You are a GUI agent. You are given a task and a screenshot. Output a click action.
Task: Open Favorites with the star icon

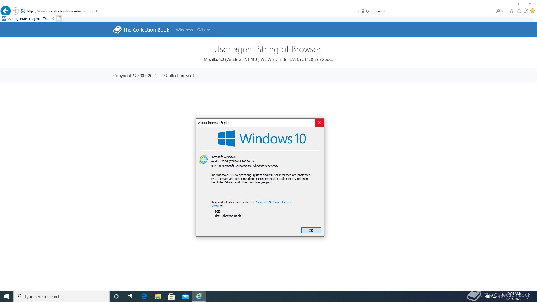pyautogui.click(x=519, y=11)
